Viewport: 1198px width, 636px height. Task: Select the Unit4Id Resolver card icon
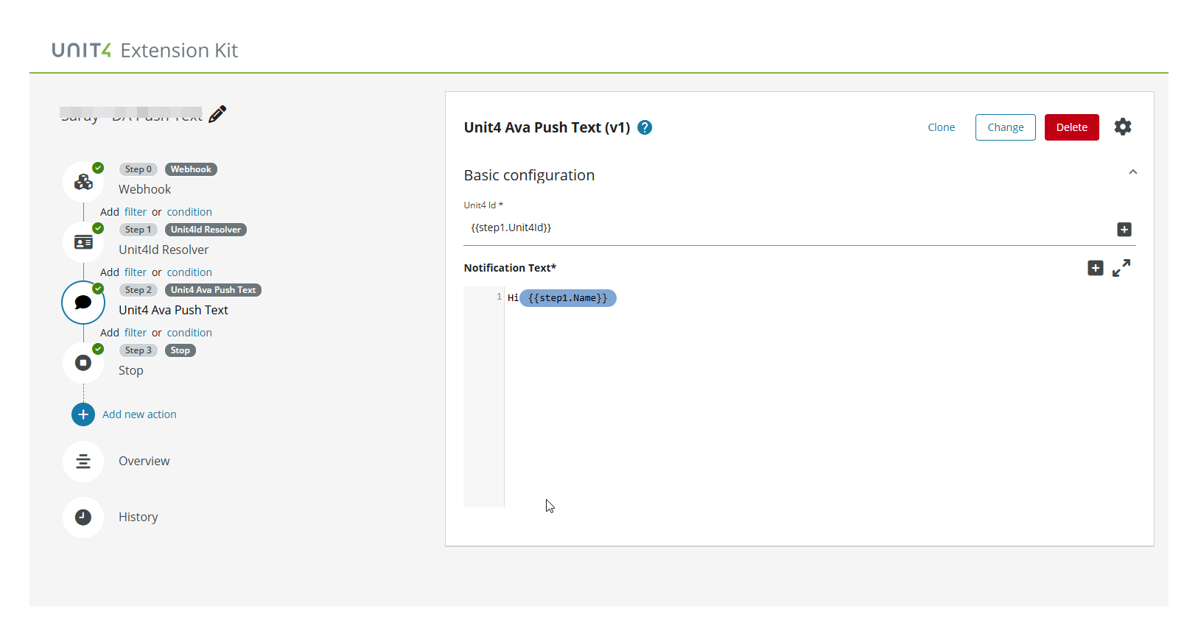click(x=83, y=242)
